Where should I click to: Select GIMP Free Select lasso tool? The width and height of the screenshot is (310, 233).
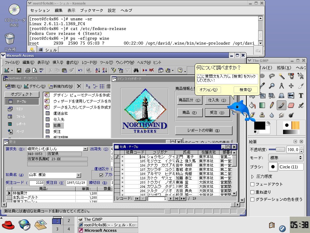coord(272,76)
